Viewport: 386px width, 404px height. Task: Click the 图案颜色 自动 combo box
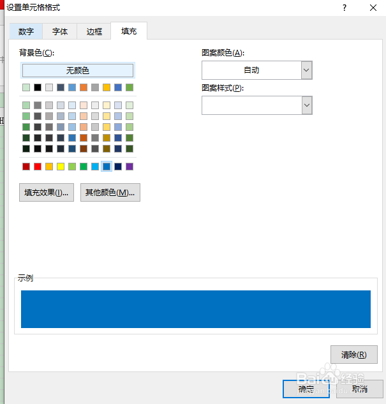(256, 70)
